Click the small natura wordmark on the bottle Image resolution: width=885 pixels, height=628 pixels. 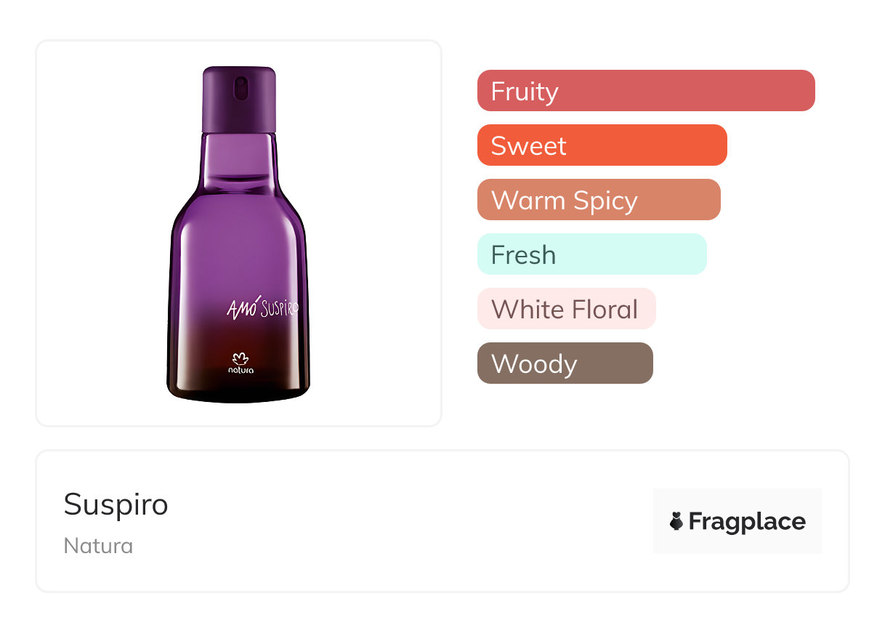pyautogui.click(x=241, y=371)
